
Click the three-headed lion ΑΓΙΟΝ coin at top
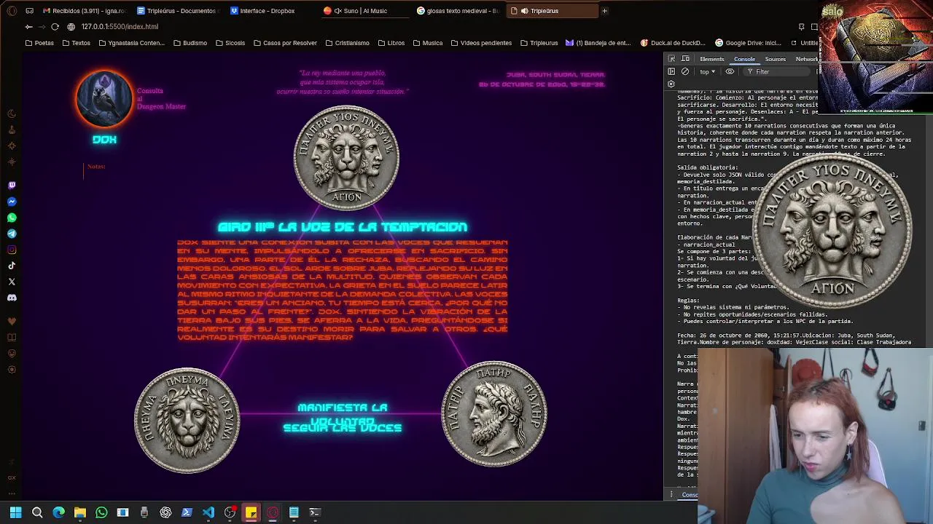[x=346, y=158]
